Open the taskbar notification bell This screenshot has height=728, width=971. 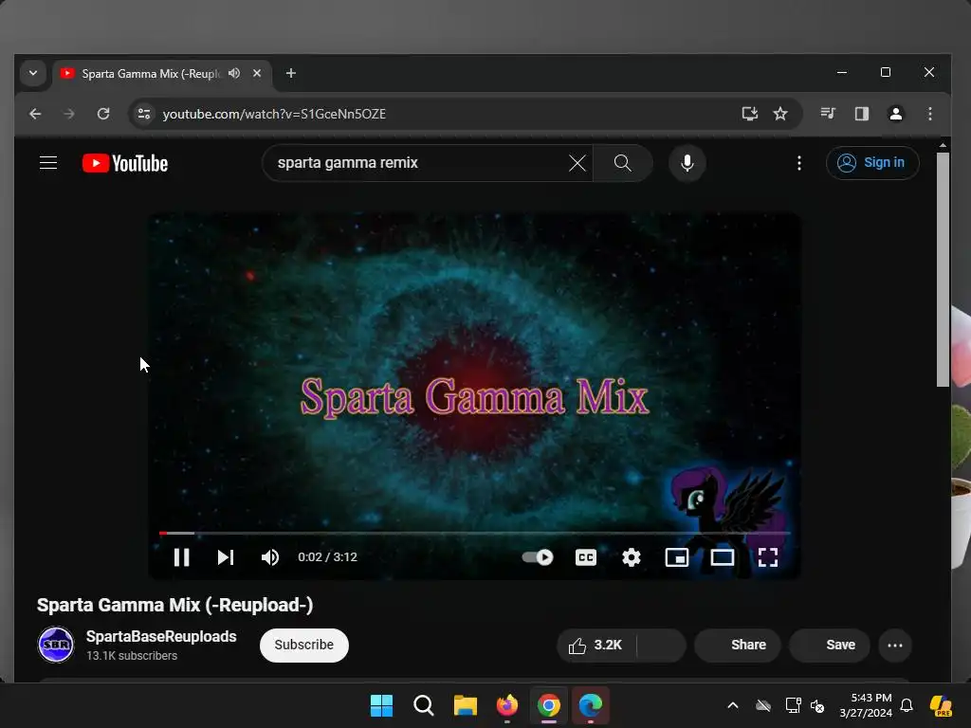[x=907, y=705]
